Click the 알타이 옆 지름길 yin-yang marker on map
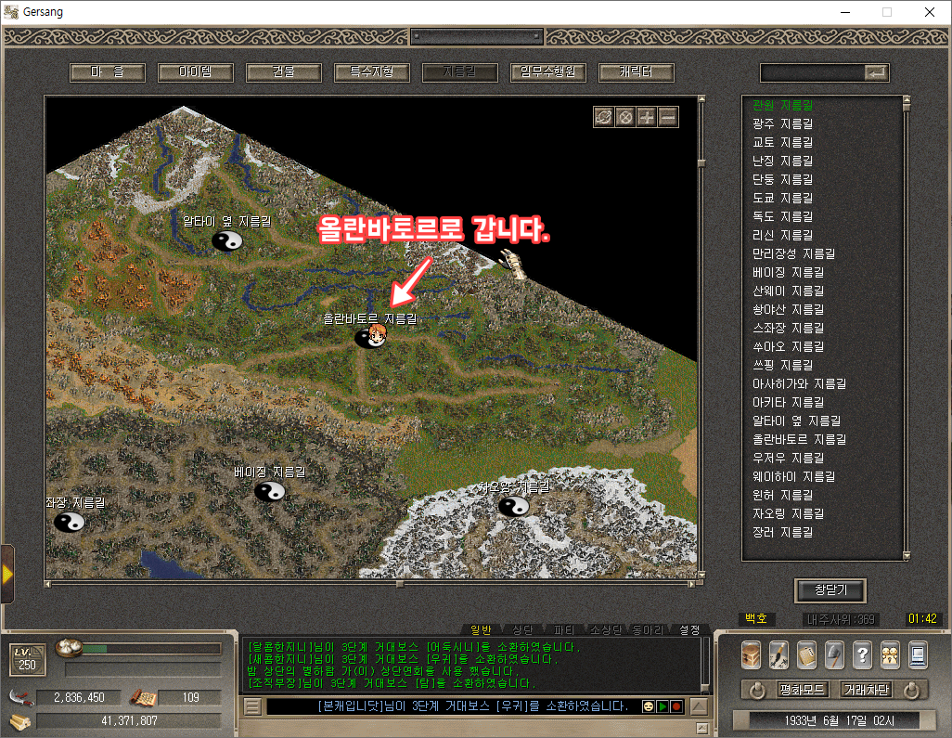 click(x=227, y=241)
